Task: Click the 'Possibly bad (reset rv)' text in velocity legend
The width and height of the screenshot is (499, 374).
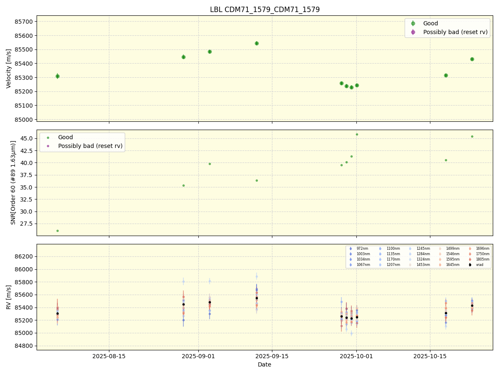Action: click(455, 32)
